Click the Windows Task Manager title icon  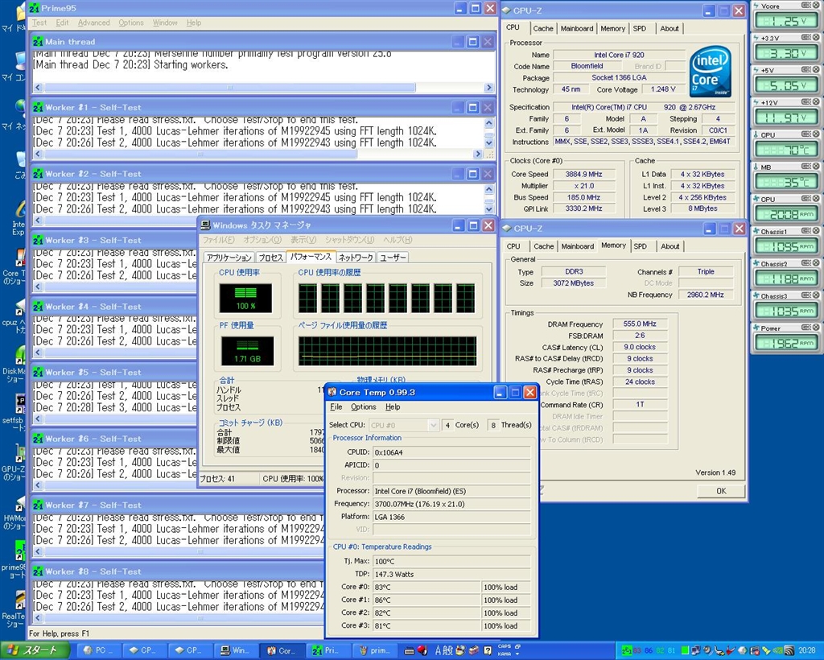pos(206,225)
